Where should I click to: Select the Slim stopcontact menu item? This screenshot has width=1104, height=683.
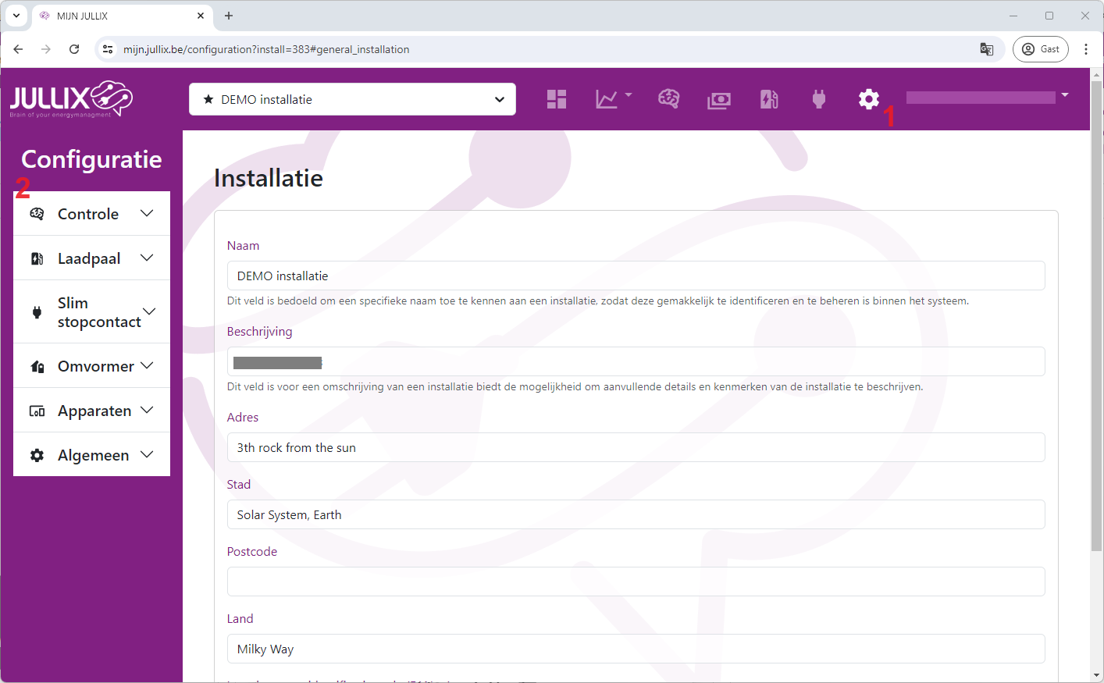point(91,312)
